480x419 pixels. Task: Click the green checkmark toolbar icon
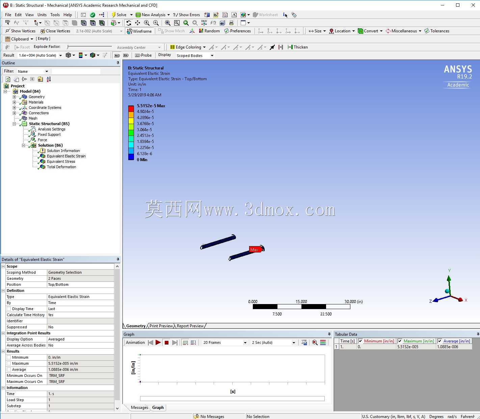tap(92, 15)
